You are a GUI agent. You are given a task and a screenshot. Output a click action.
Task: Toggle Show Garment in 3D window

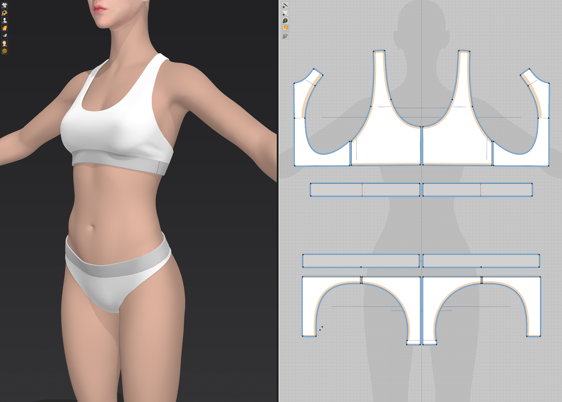(x=4, y=5)
